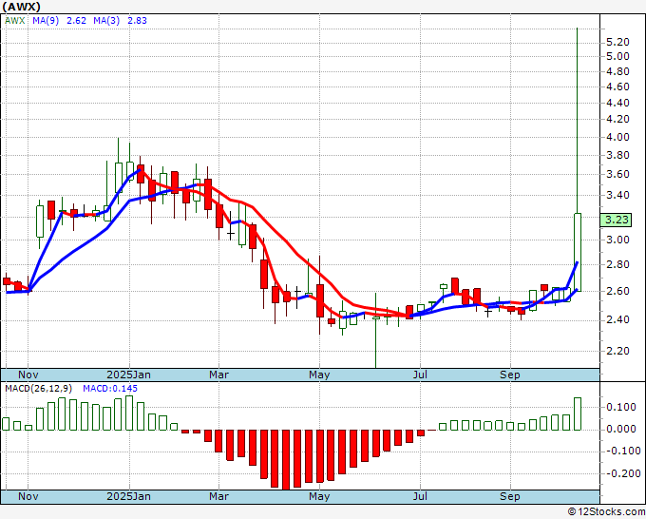Click 2025Jan on the price chart time axis

pyautogui.click(x=129, y=375)
